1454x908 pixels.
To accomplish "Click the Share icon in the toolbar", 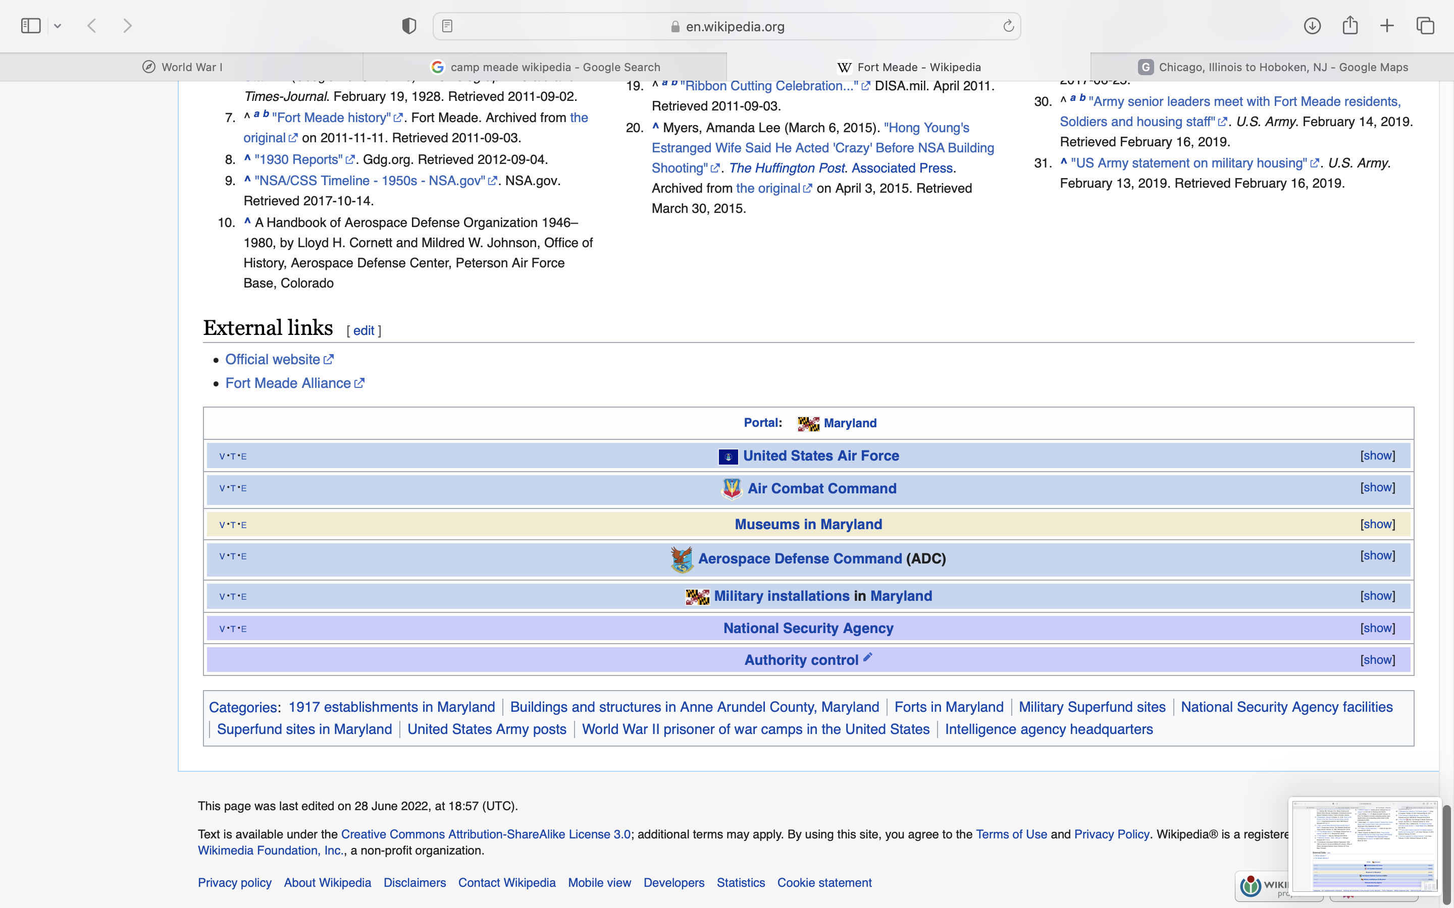I will (1349, 26).
